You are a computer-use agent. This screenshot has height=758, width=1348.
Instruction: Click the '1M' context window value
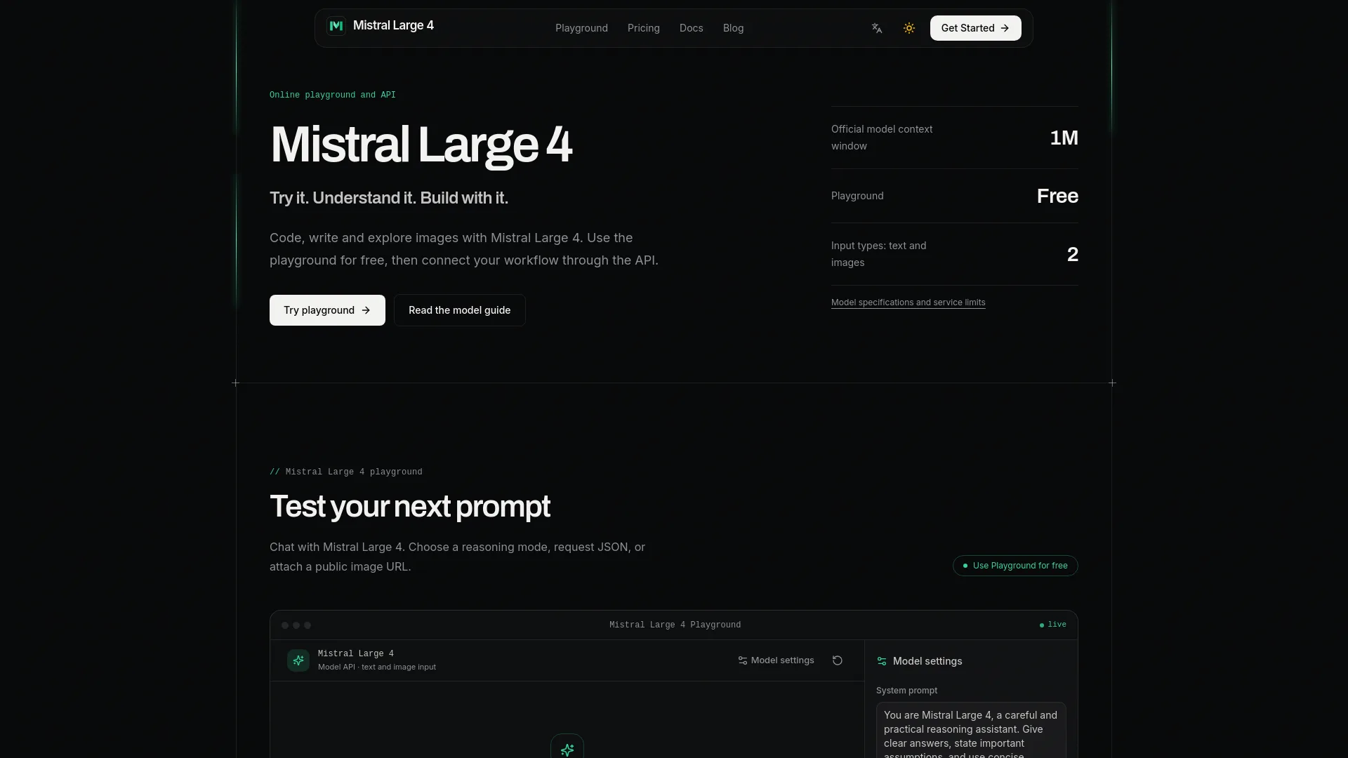click(x=1064, y=138)
